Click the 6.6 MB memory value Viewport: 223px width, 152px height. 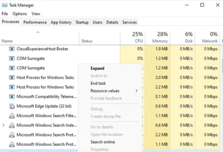click(x=161, y=125)
